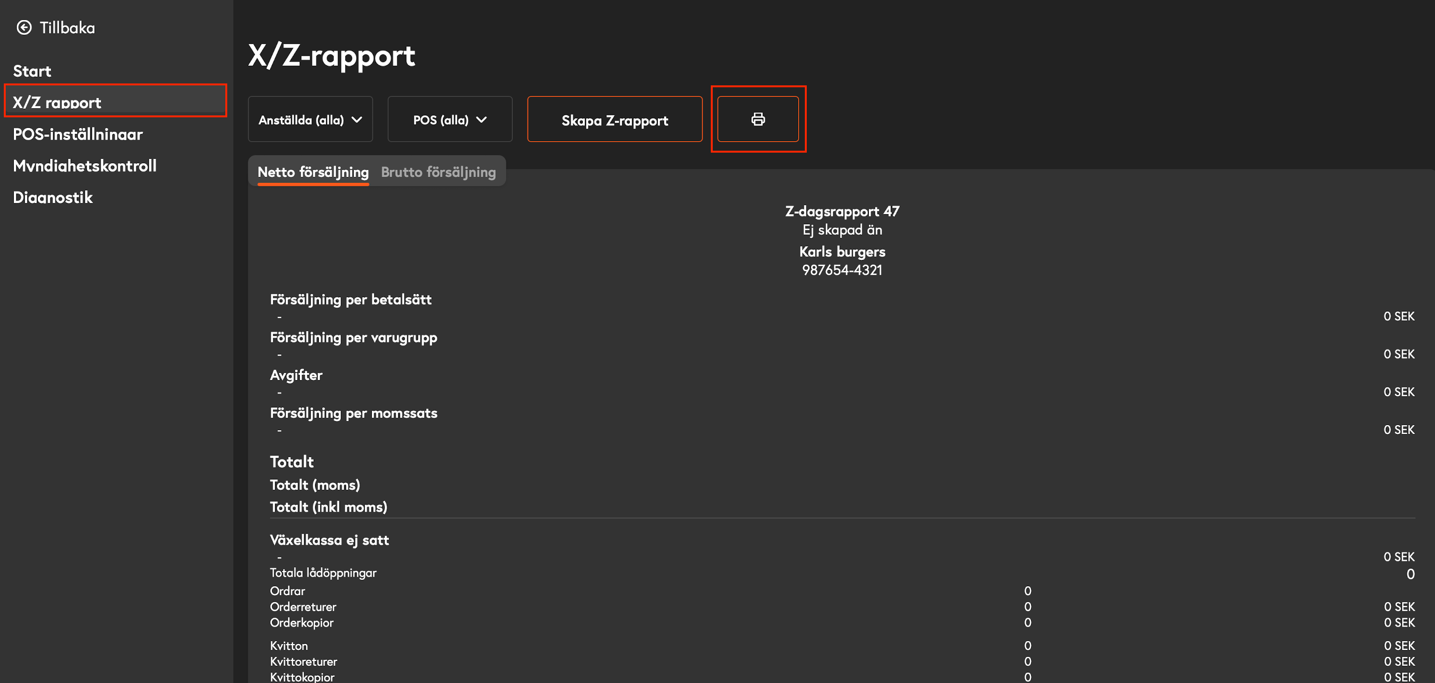Click the Ej skapad än text
The width and height of the screenshot is (1435, 683).
[842, 230]
